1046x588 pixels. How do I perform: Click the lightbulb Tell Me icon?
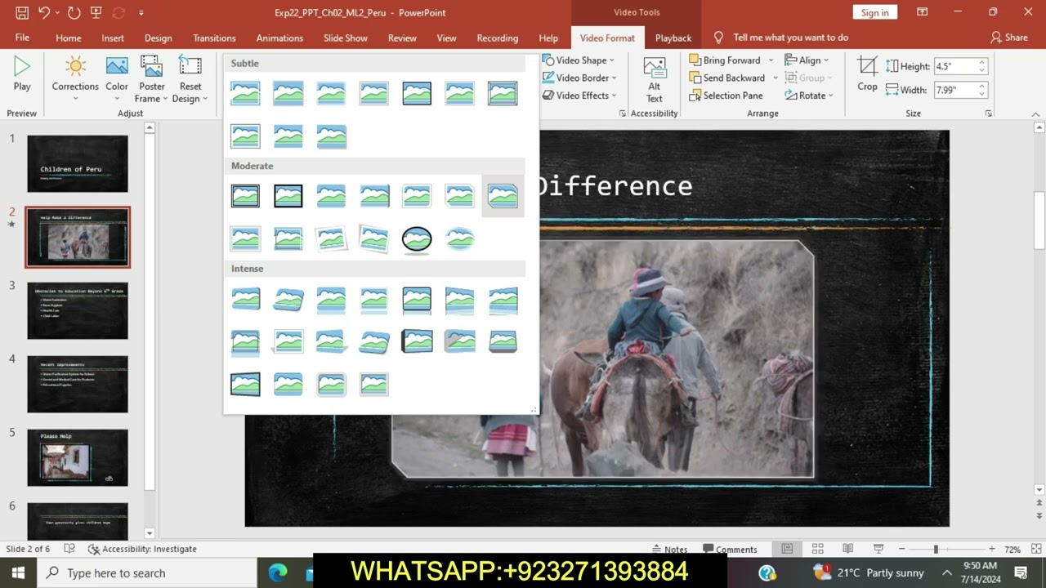[x=718, y=38]
